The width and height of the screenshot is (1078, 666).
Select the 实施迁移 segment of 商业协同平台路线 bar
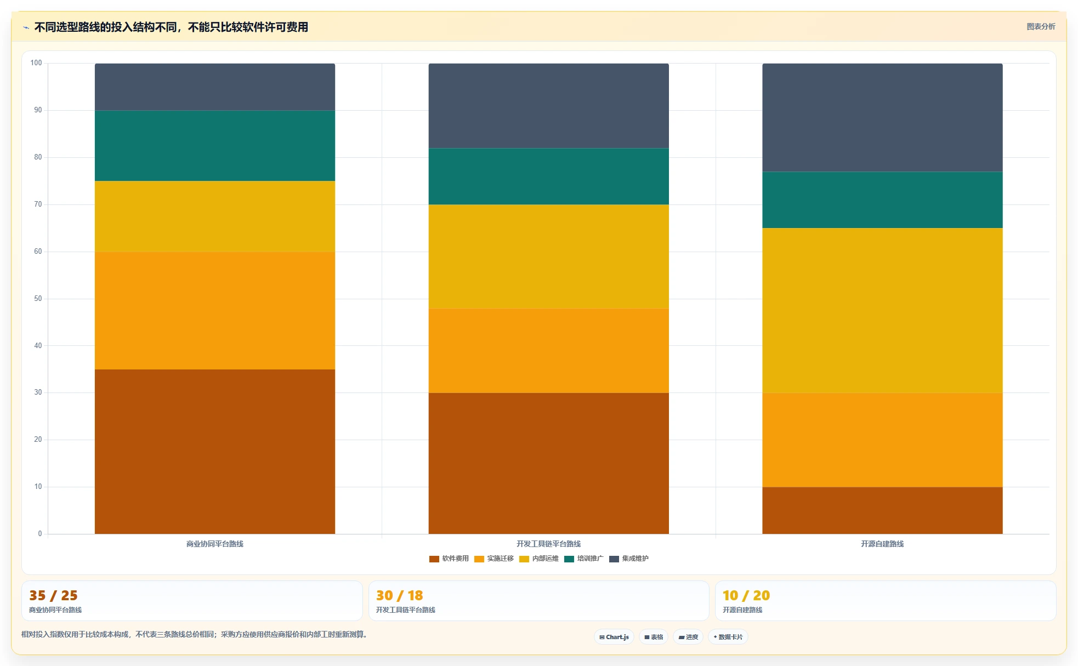pyautogui.click(x=215, y=311)
